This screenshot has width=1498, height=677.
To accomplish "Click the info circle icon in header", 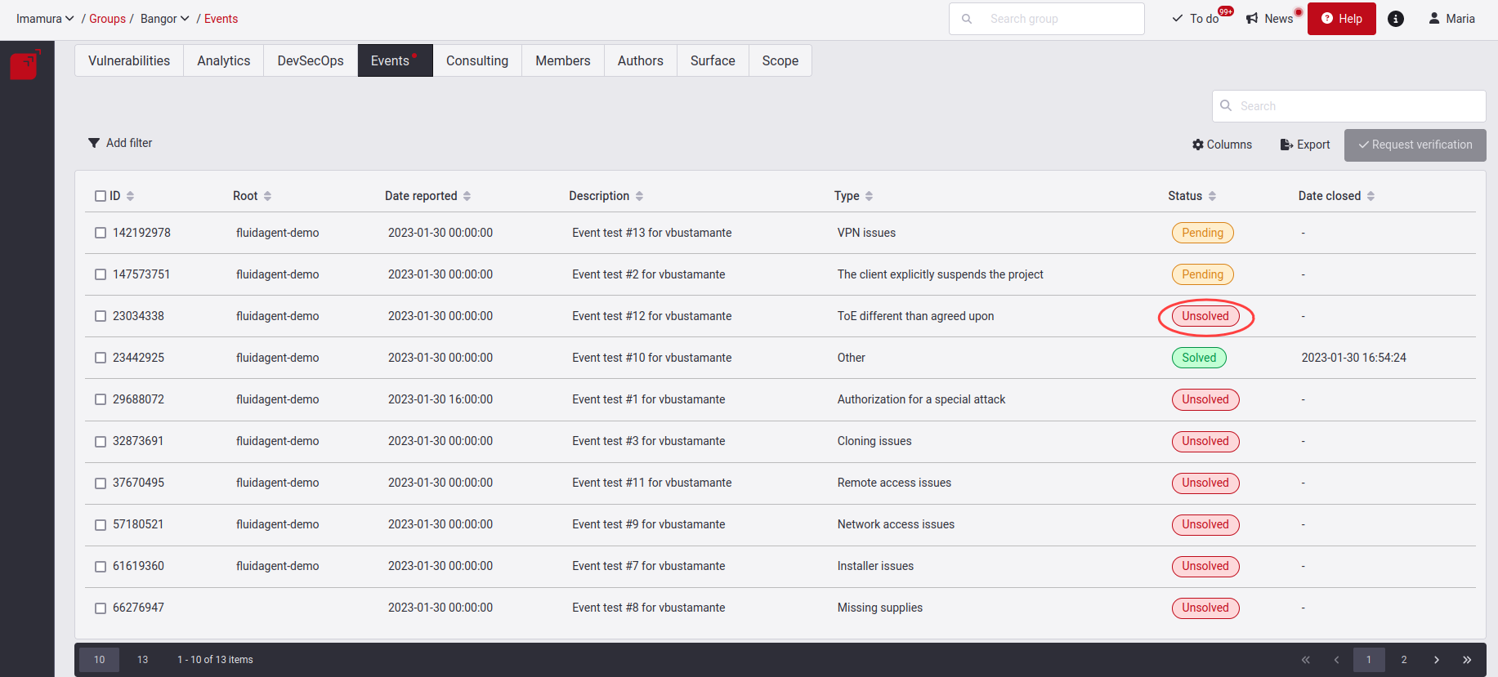I will pos(1396,19).
